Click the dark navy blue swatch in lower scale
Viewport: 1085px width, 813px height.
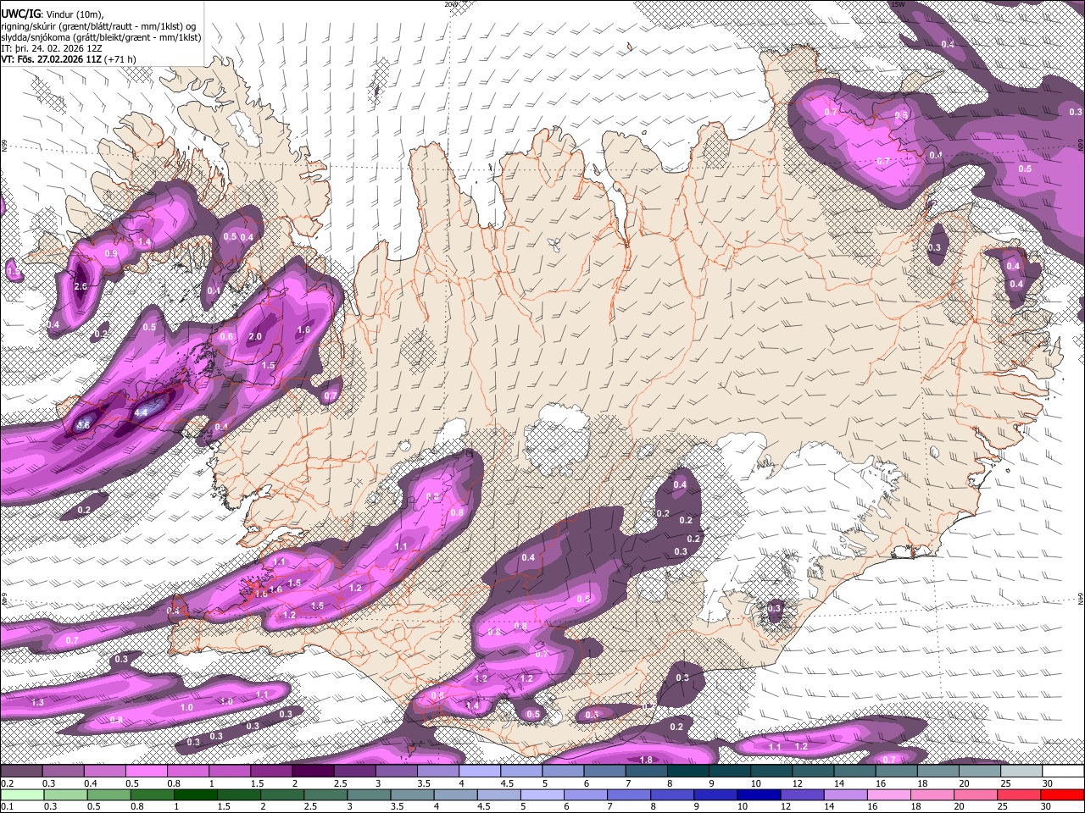pos(759,794)
